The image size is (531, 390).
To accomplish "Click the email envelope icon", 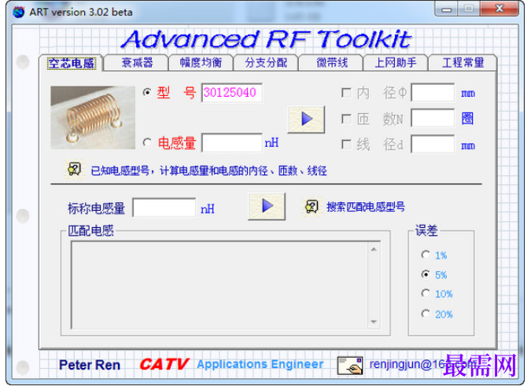I will tap(350, 366).
